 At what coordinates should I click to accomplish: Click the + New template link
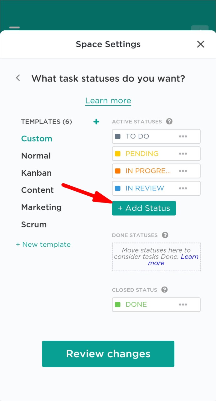(43, 244)
